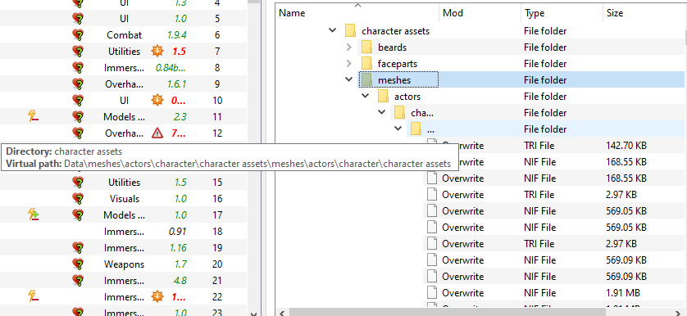The height and width of the screenshot is (316, 687).
Task: Click the conflict lightning icon in priority 17 row
Action: 33,214
